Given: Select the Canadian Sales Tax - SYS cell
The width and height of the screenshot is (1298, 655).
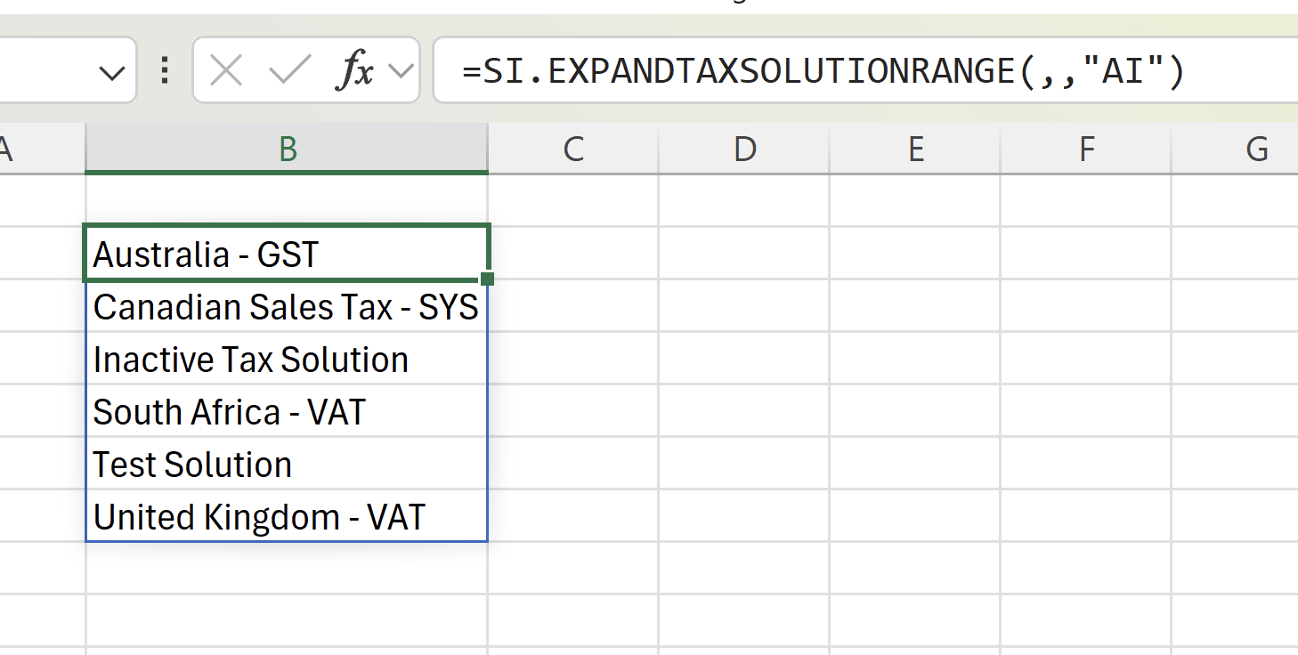Looking at the screenshot, I should (x=287, y=306).
